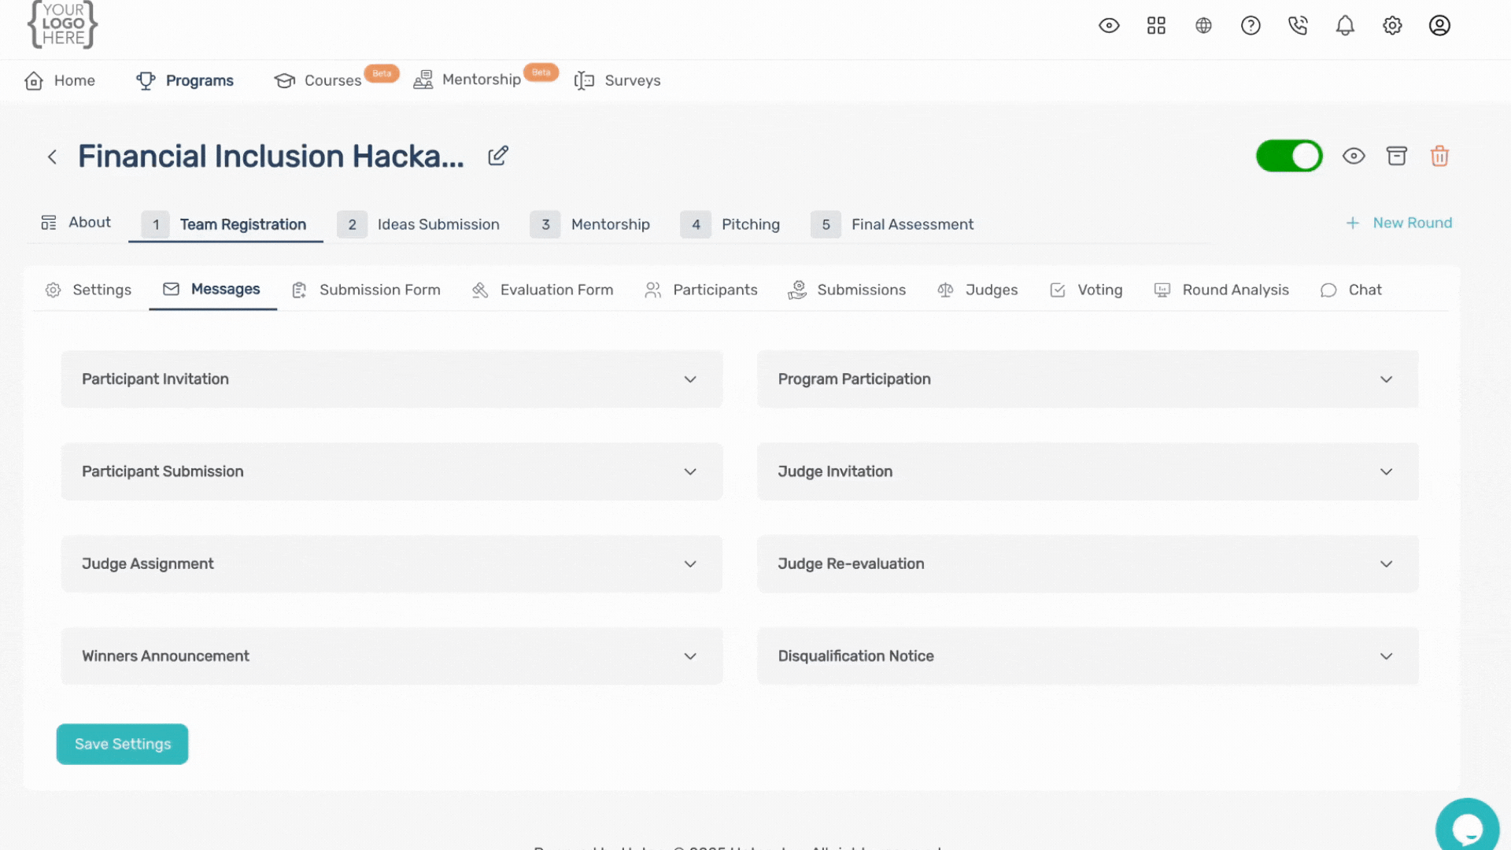Open the floating chat bubble widget
The image size is (1511, 850).
click(x=1466, y=828)
